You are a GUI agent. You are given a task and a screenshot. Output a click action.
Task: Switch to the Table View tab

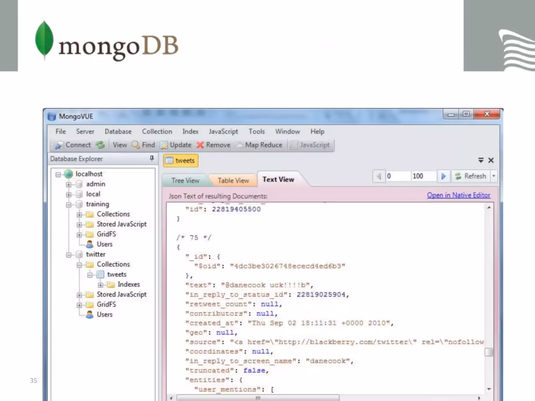point(233,180)
